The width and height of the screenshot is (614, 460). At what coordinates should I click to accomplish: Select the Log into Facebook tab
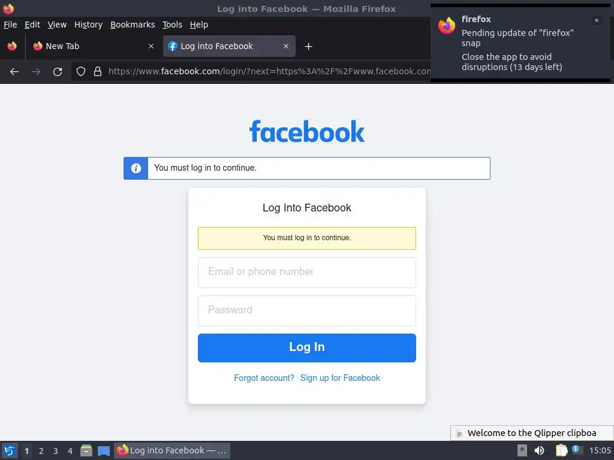(x=229, y=46)
